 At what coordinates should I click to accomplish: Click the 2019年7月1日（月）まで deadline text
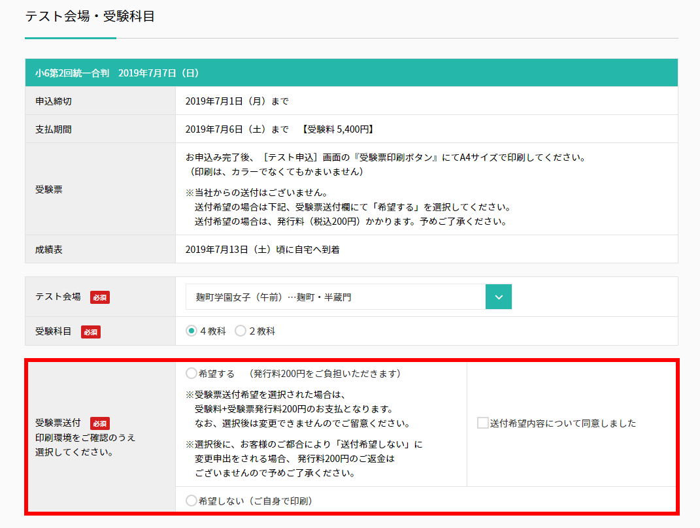point(237,101)
